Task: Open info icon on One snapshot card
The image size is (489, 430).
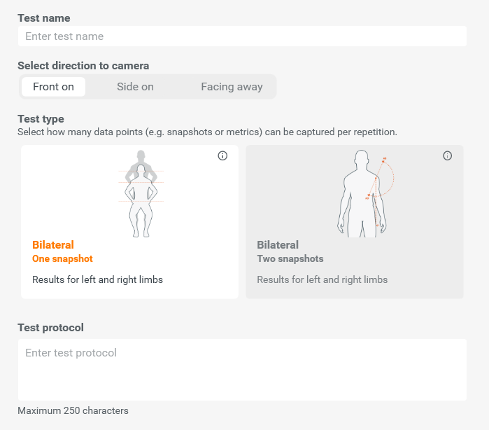Action: [x=222, y=155]
